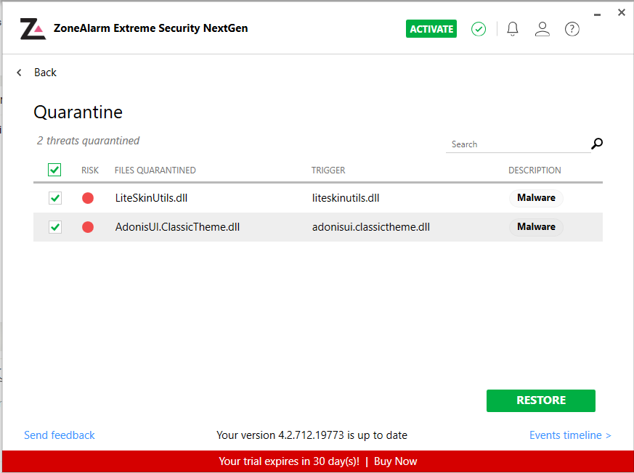This screenshot has width=634, height=473.
Task: Click the TRIGGER column header
Action: 328,170
